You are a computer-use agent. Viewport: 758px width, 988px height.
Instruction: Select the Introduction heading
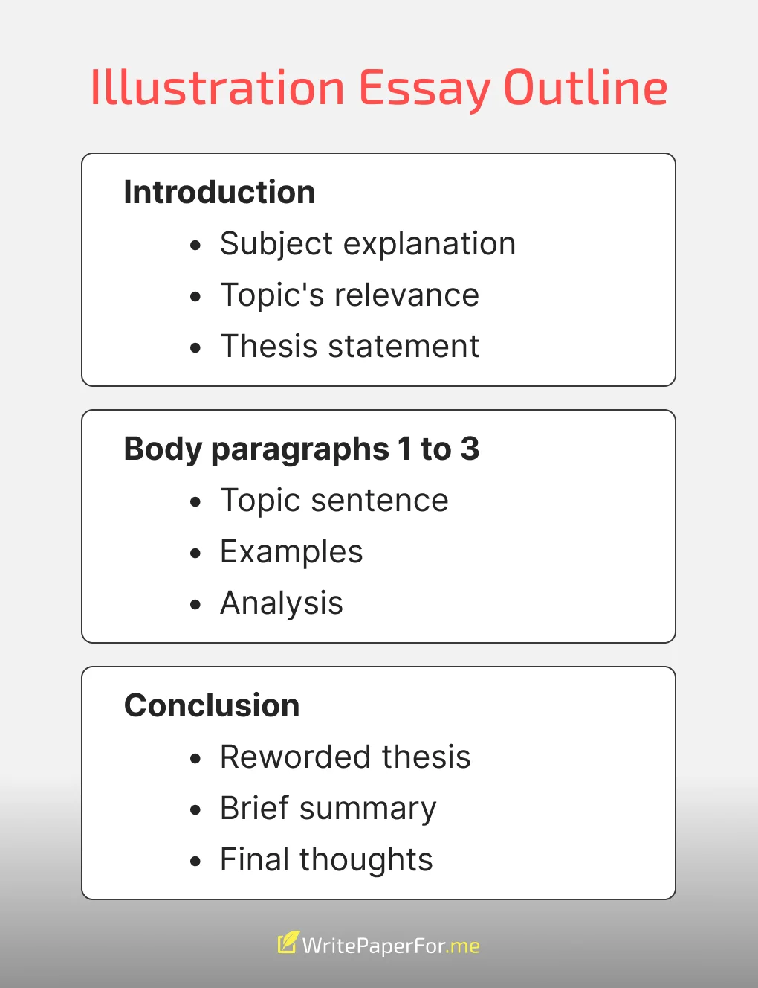[219, 192]
